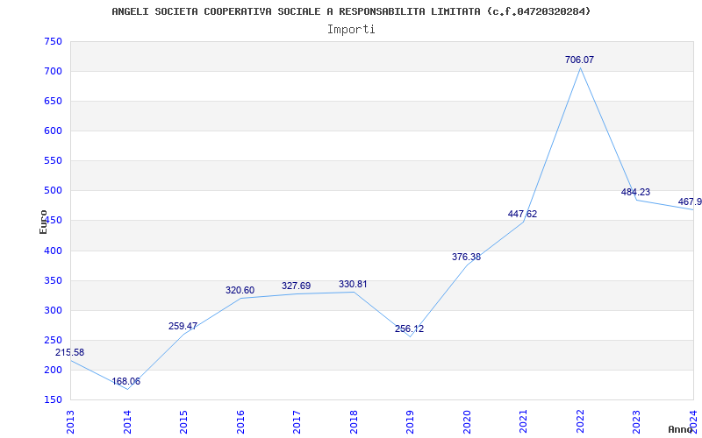Click the y-axis 700 tick label
Screen dimensions: 702x438
point(53,71)
